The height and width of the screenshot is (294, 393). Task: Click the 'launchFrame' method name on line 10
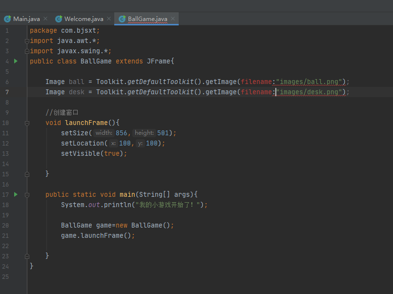point(86,123)
